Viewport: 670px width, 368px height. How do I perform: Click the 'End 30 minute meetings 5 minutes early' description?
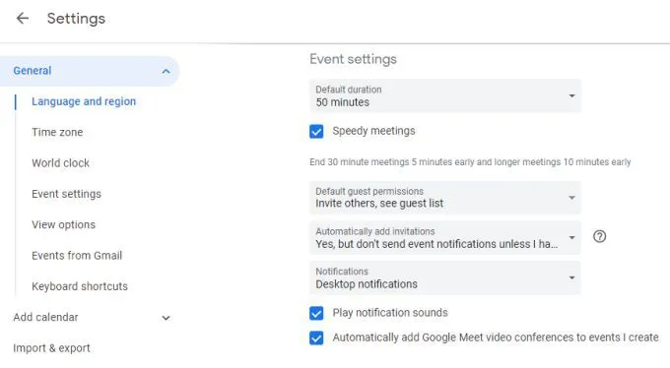[x=470, y=162]
